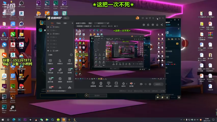
Task: Show hidden system tray icons chevron
Action: click(x=181, y=120)
